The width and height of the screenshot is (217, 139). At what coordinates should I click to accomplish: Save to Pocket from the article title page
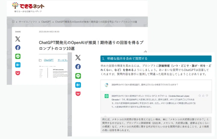18,73
